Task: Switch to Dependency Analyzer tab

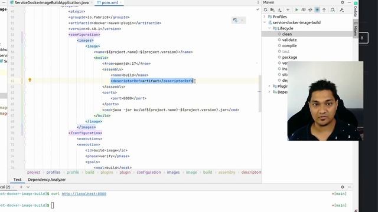Action: click(47, 180)
